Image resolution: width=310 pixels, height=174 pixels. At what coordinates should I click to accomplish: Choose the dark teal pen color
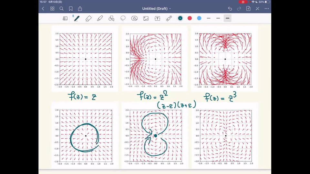click(x=180, y=18)
